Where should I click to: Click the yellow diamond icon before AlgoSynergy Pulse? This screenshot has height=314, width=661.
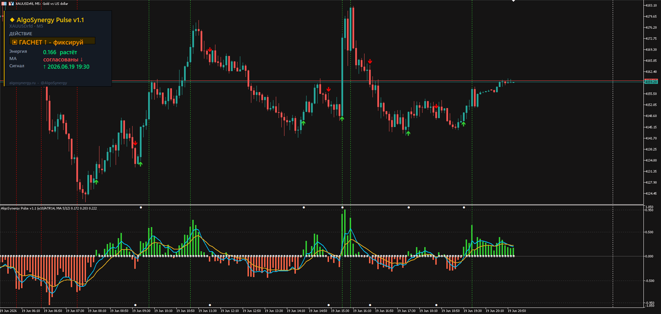click(x=12, y=20)
